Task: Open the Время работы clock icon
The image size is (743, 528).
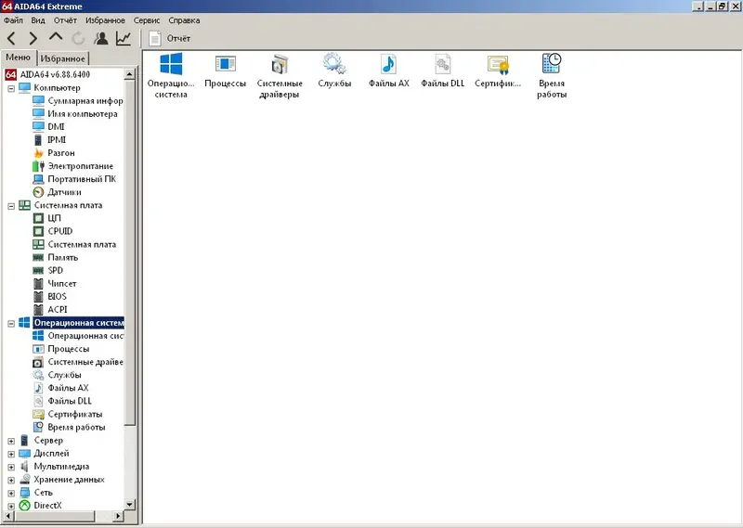Action: pyautogui.click(x=552, y=75)
